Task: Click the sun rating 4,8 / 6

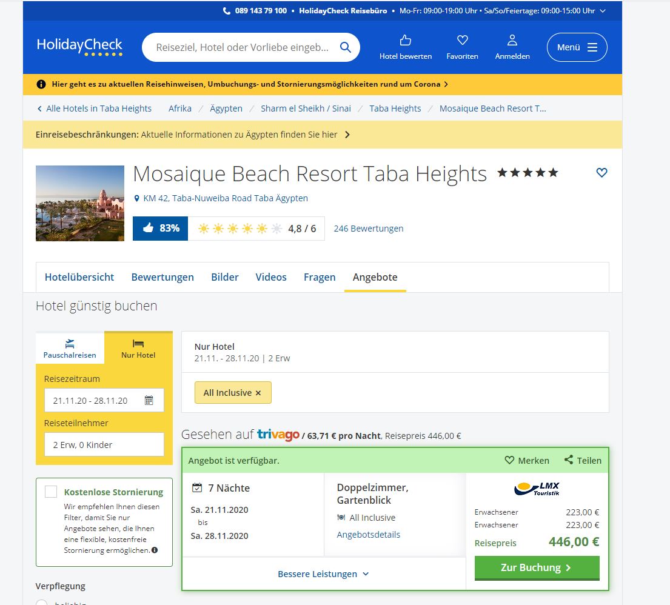Action: click(x=256, y=229)
